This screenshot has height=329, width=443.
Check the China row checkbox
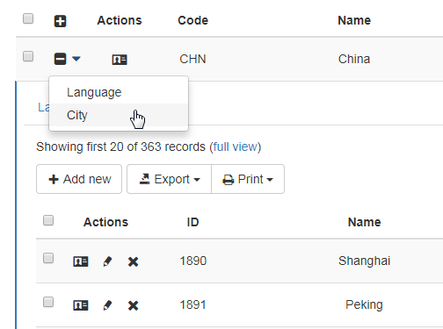tap(28, 56)
